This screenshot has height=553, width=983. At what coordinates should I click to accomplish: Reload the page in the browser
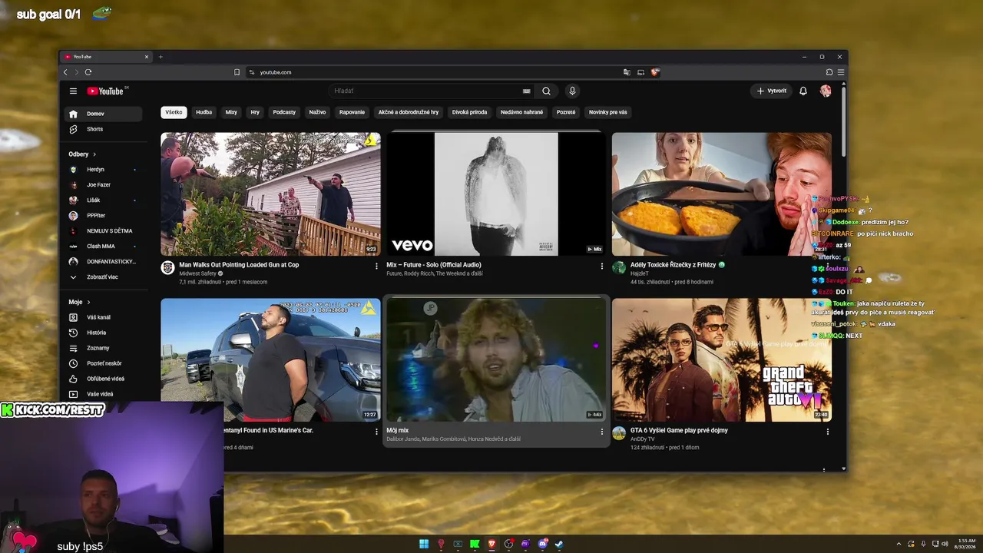pos(88,72)
